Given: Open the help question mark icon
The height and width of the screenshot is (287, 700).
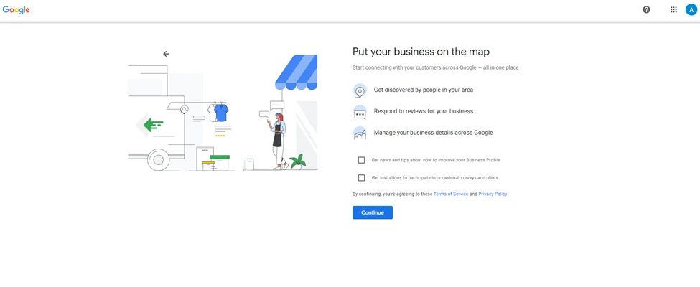Looking at the screenshot, I should (x=646, y=10).
